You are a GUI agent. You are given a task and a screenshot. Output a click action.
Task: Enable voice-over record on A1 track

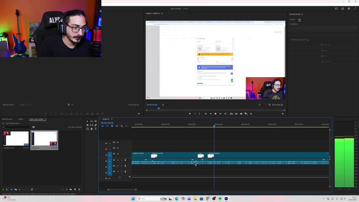click(x=125, y=160)
